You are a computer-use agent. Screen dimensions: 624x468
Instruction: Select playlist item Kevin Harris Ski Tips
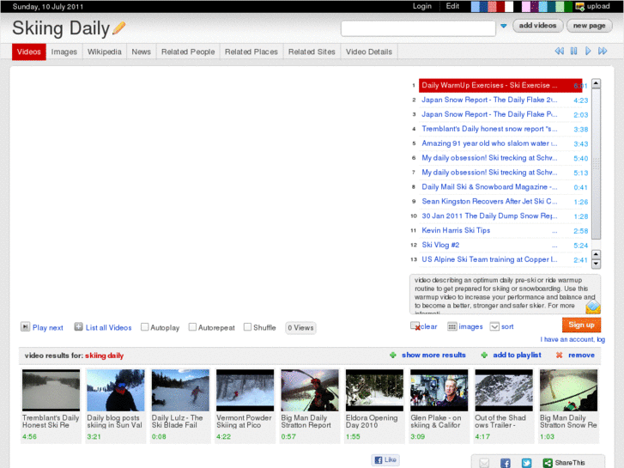tap(456, 230)
